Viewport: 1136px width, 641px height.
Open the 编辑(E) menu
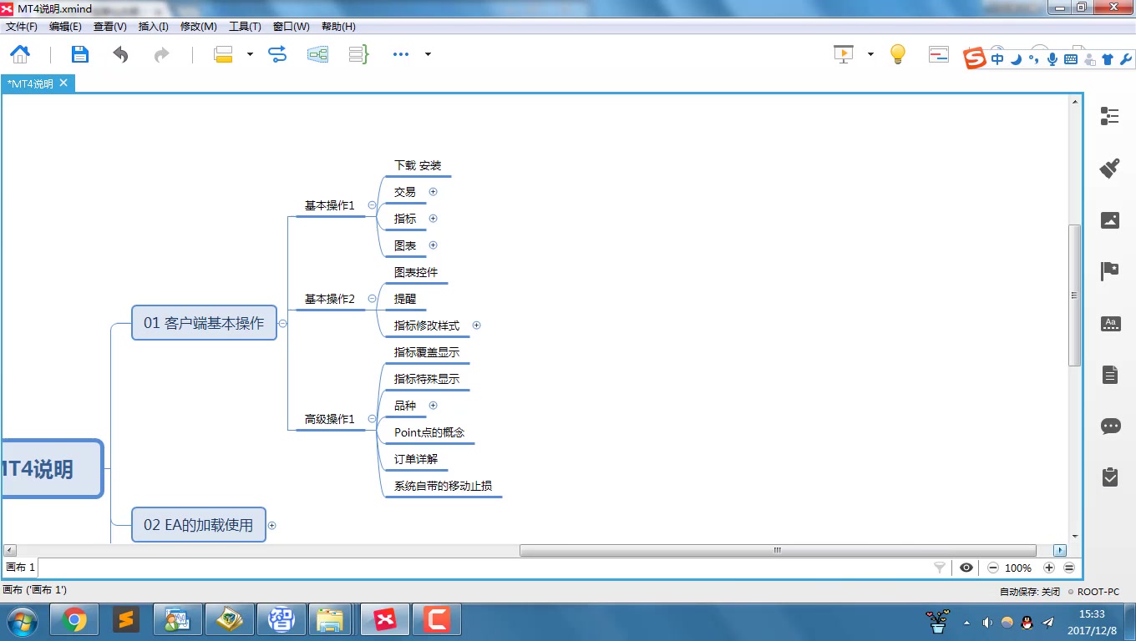(x=65, y=27)
